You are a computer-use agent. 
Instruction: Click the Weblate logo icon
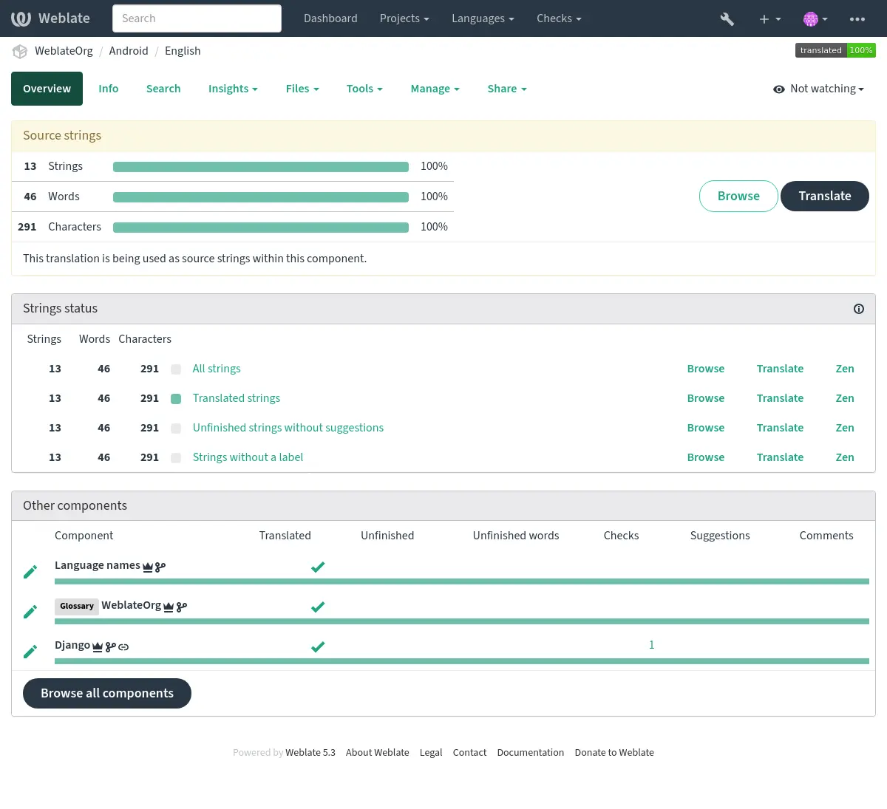tap(21, 18)
